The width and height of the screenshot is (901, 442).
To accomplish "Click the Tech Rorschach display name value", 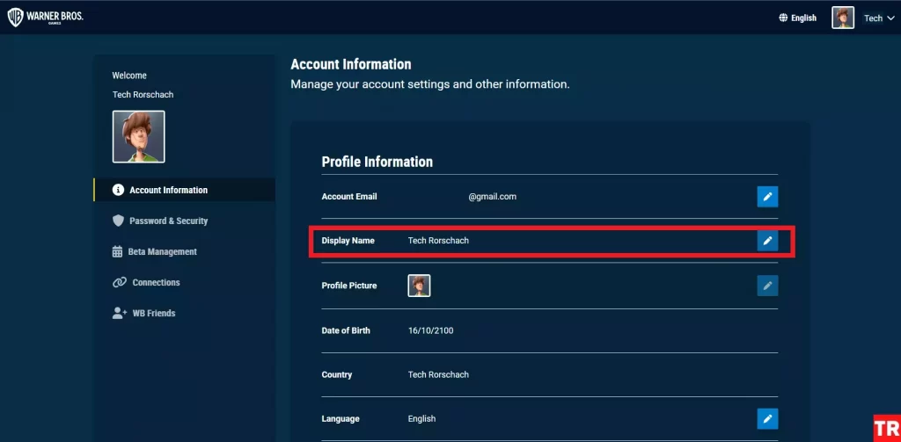I will [438, 241].
